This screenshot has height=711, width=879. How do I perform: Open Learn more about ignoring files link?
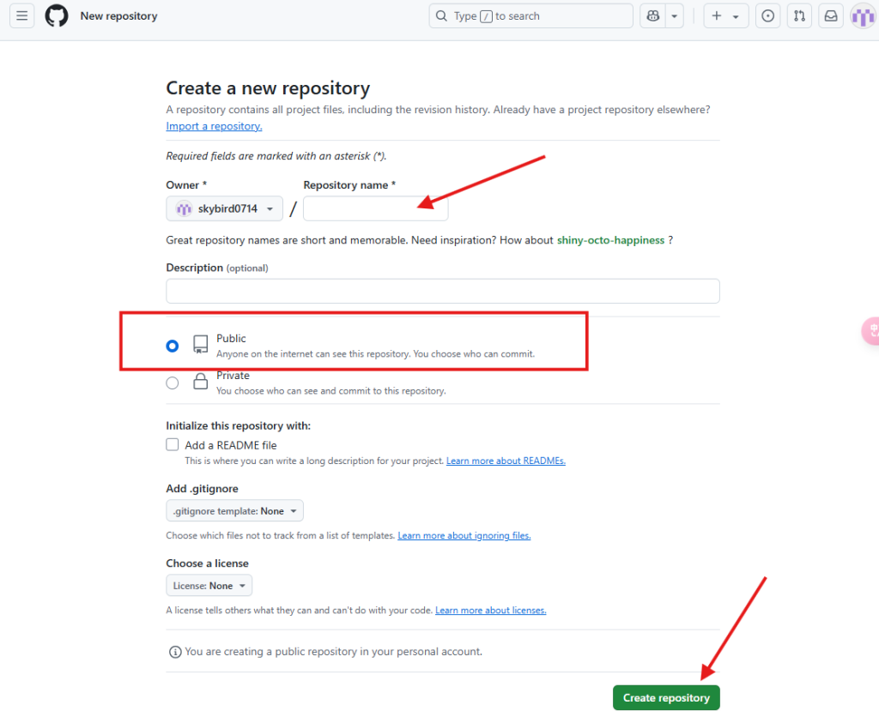click(x=464, y=535)
